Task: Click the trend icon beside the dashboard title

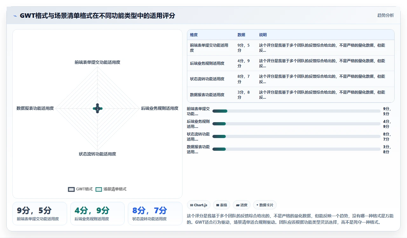Action: pos(15,16)
